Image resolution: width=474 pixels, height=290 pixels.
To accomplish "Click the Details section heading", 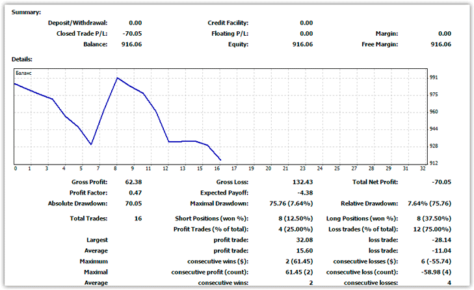I will (22, 59).
